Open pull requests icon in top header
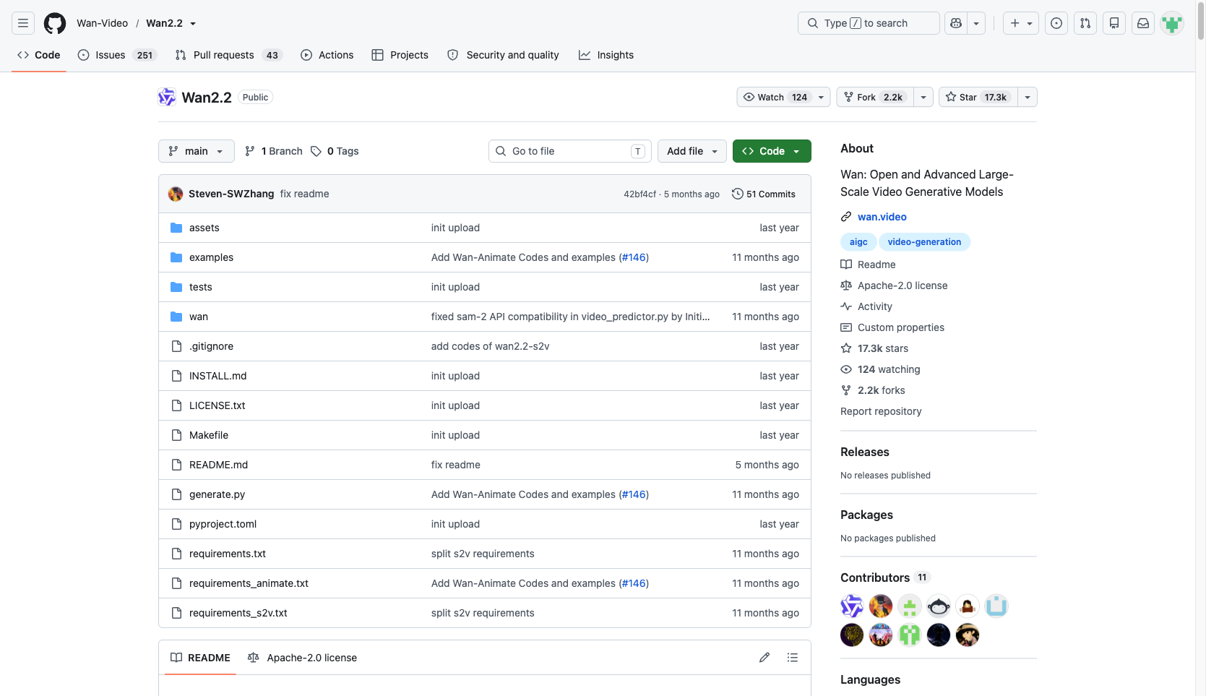Viewport: 1206px width, 696px height. pyautogui.click(x=1085, y=23)
